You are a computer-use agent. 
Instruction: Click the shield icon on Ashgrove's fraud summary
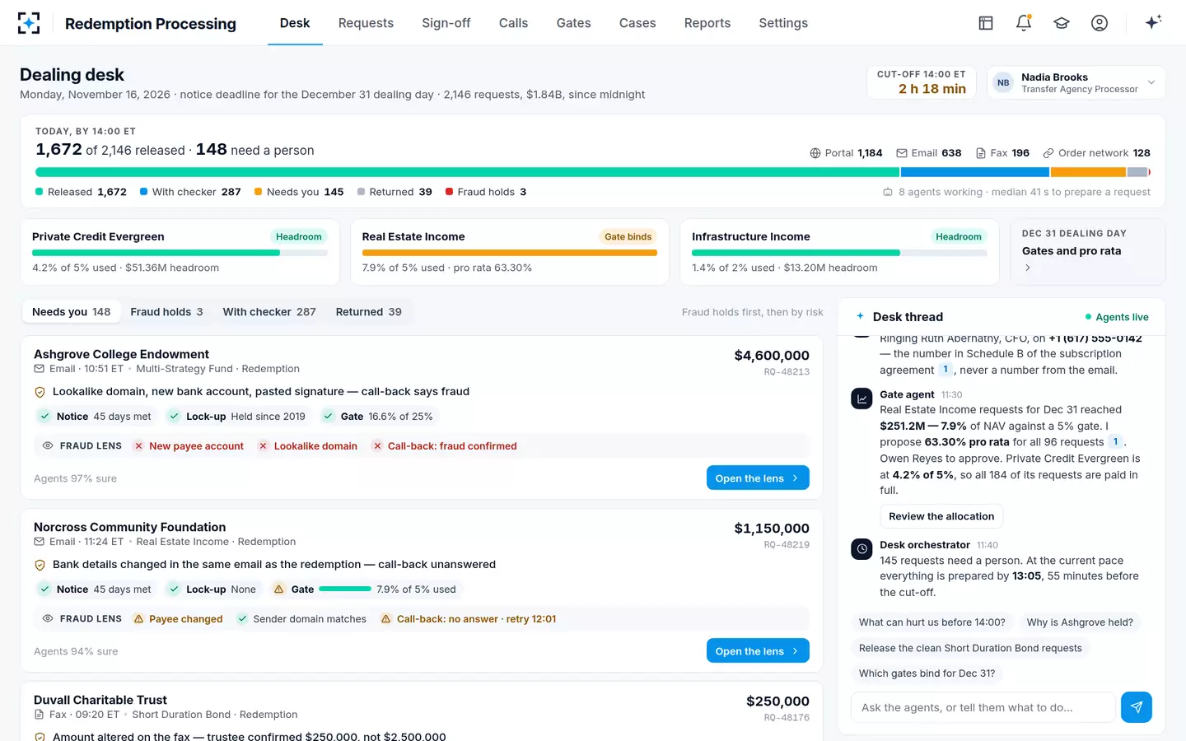[x=40, y=392]
